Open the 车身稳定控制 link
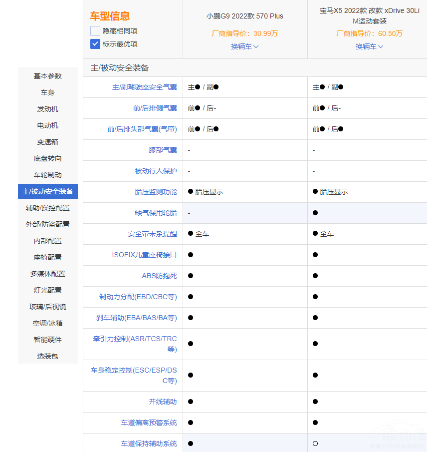The width and height of the screenshot is (427, 452). (133, 375)
